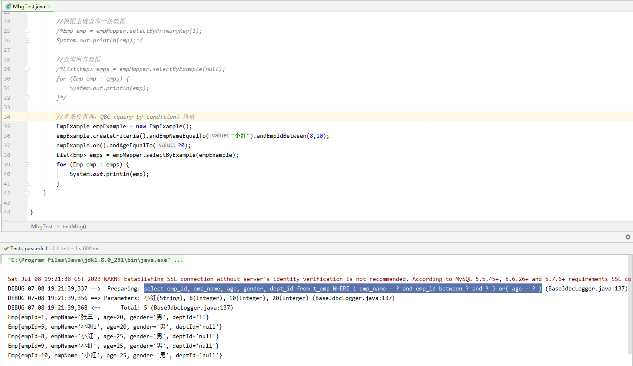Click console row for empId=10
Screen dimensions: 633x366
click(x=115, y=355)
